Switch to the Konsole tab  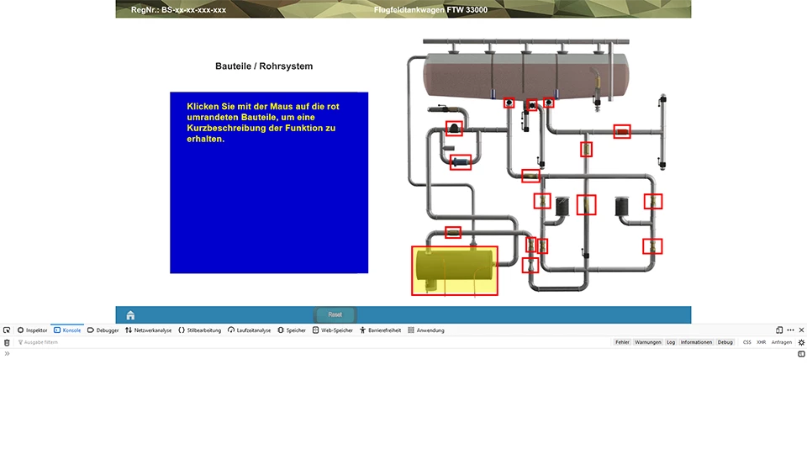67,330
